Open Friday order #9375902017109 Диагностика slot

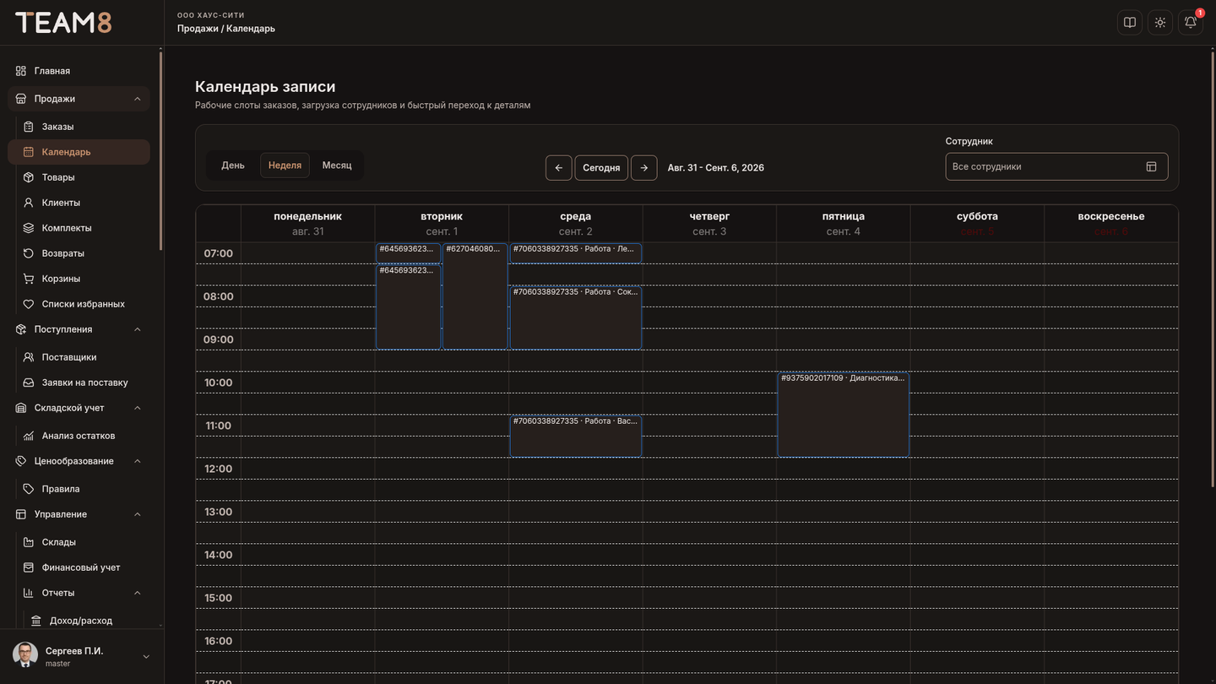844,415
